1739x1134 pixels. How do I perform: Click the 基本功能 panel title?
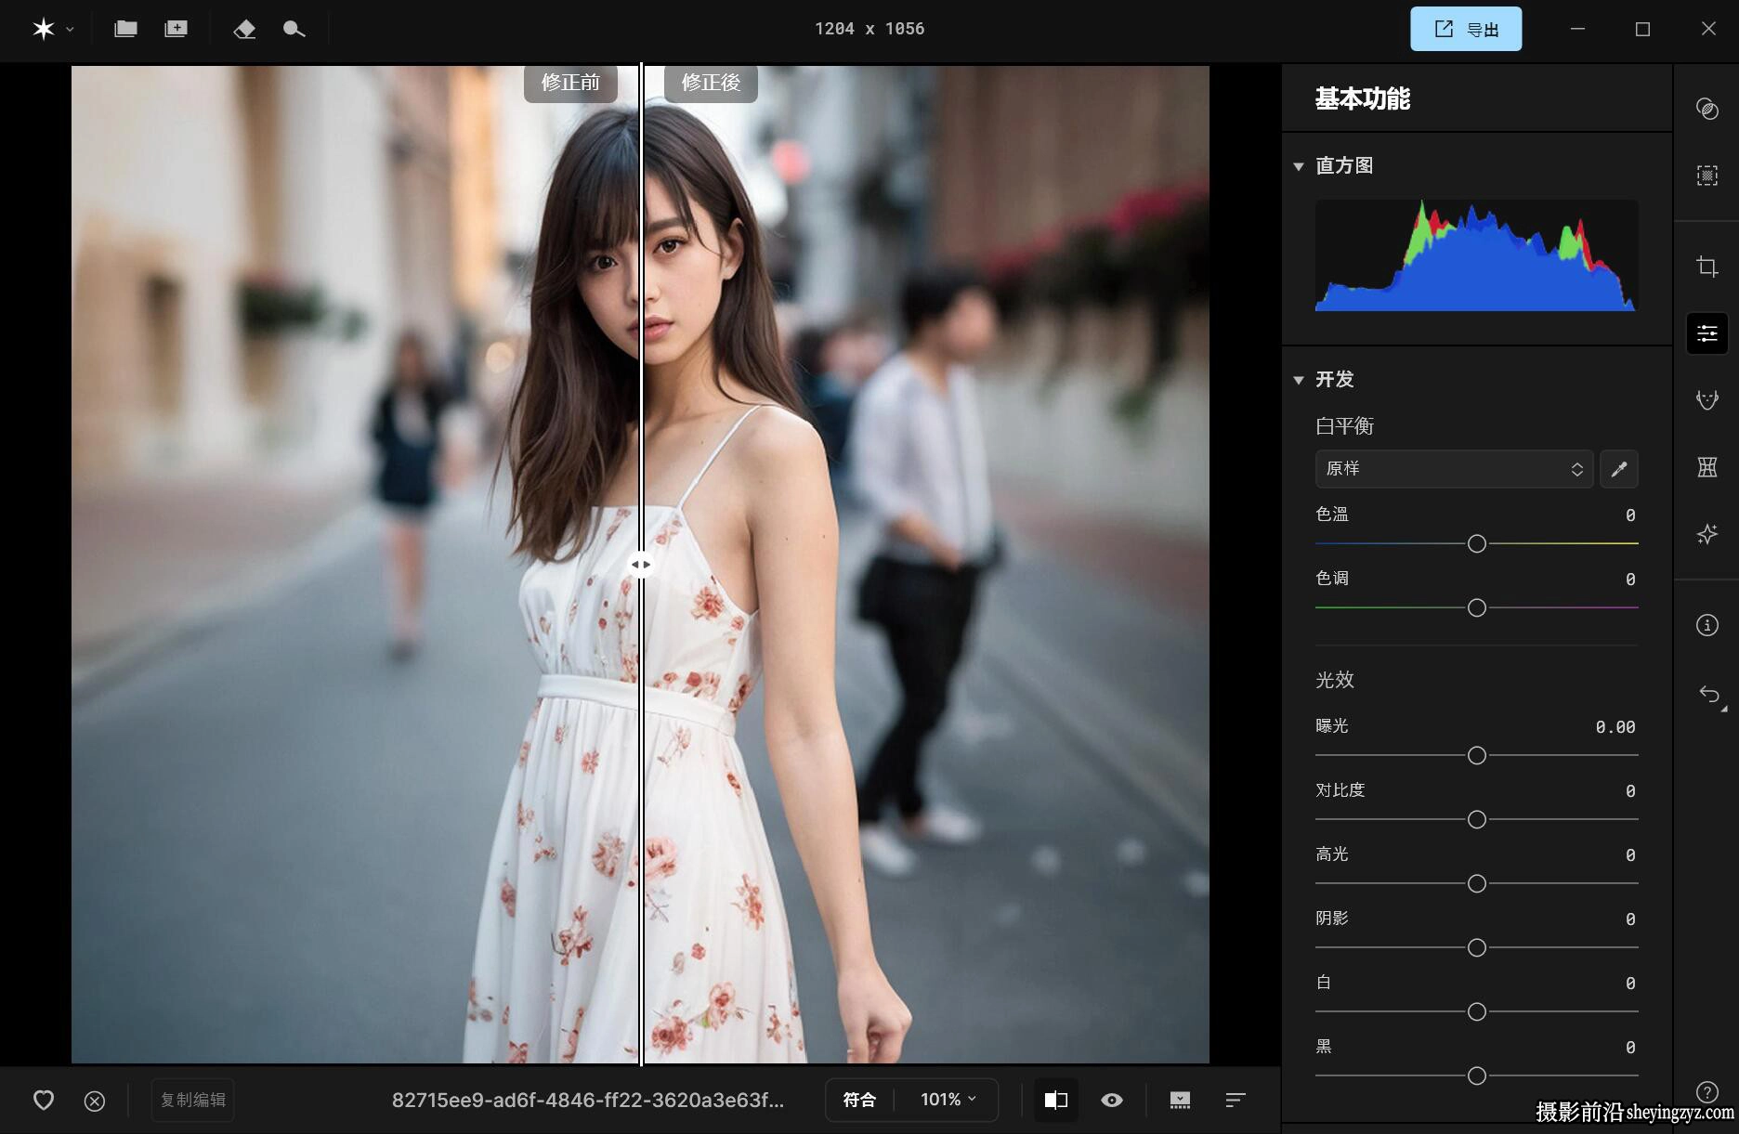pyautogui.click(x=1363, y=98)
